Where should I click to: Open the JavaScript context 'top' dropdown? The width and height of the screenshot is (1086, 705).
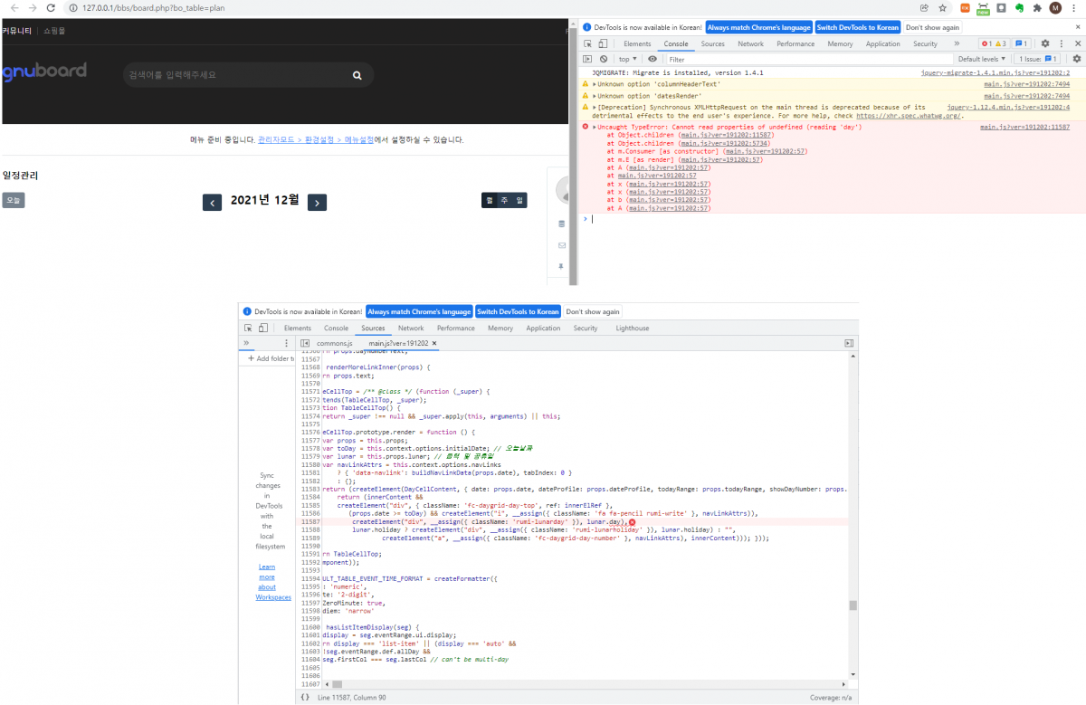click(x=627, y=59)
